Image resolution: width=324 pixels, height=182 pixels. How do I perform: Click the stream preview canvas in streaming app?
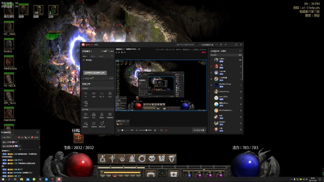click(161, 85)
